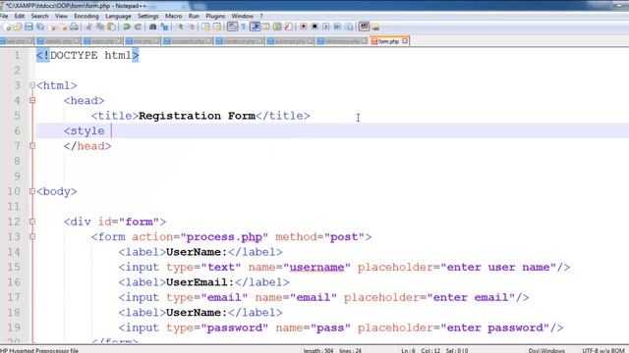Switch to the form.php tab

(x=388, y=41)
